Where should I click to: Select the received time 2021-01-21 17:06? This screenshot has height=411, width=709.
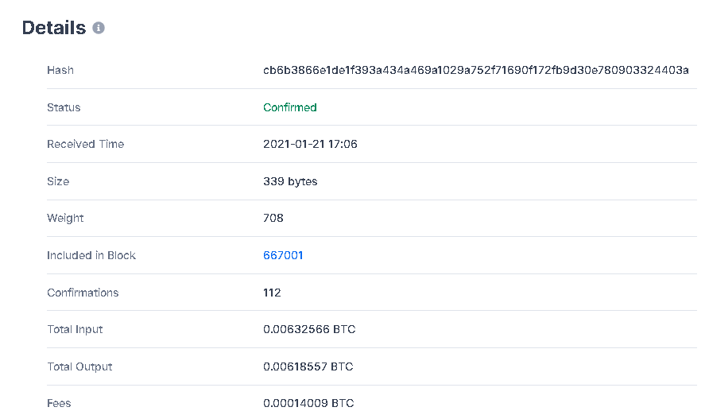(310, 144)
